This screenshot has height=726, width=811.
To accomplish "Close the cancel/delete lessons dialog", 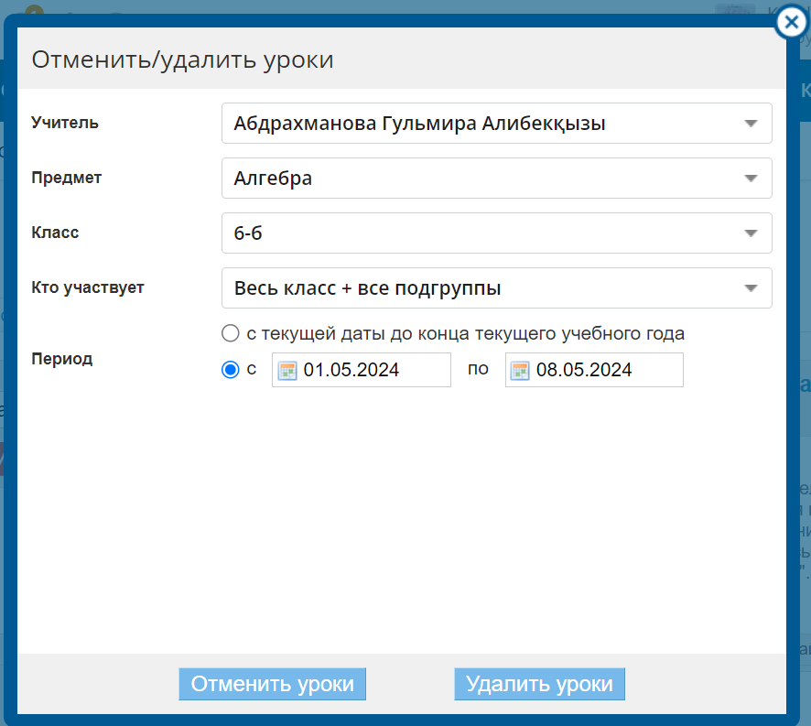I will [x=791, y=23].
